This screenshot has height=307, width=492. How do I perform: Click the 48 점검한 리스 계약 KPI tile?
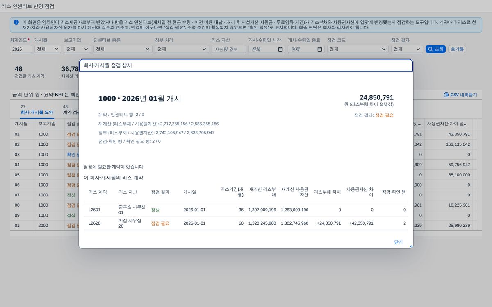[x=30, y=72]
